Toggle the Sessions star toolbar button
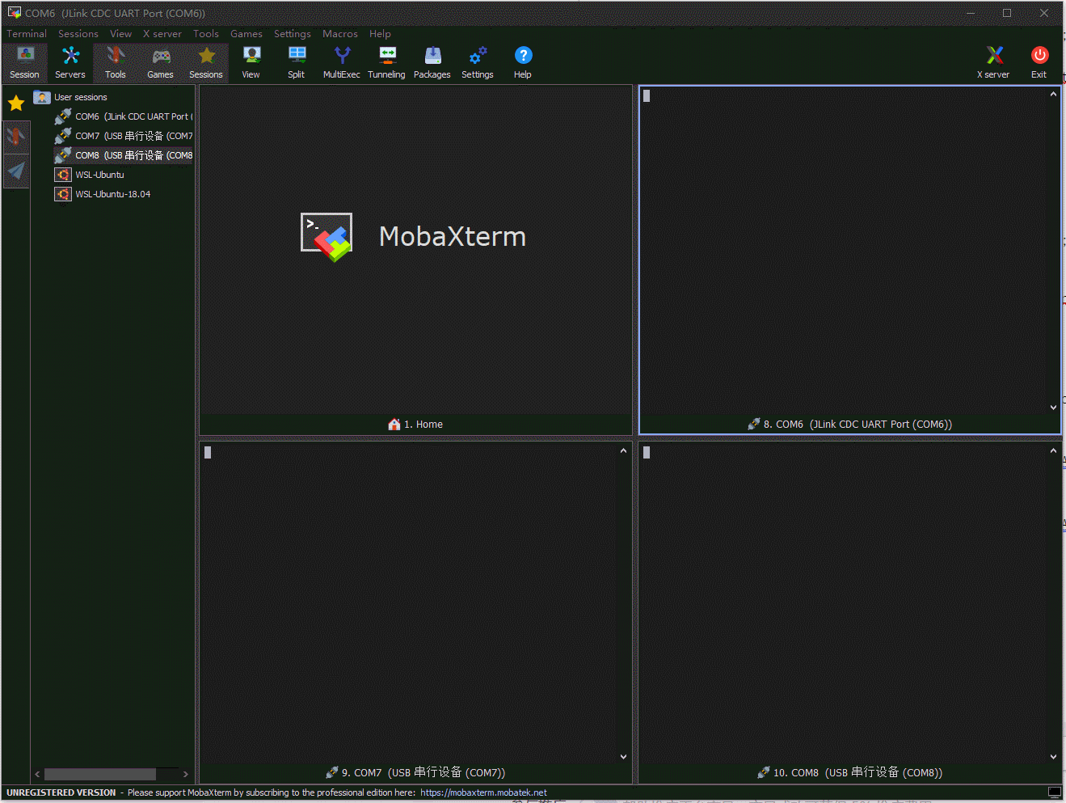 pyautogui.click(x=206, y=63)
